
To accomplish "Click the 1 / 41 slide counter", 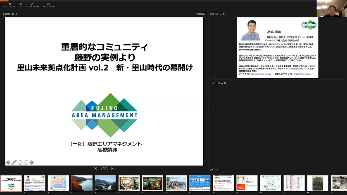I will coord(104,169).
